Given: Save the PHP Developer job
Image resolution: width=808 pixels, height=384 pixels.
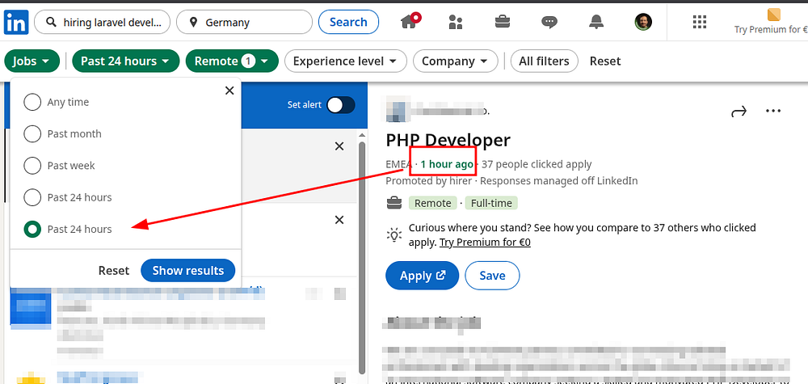Looking at the screenshot, I should pyautogui.click(x=492, y=276).
